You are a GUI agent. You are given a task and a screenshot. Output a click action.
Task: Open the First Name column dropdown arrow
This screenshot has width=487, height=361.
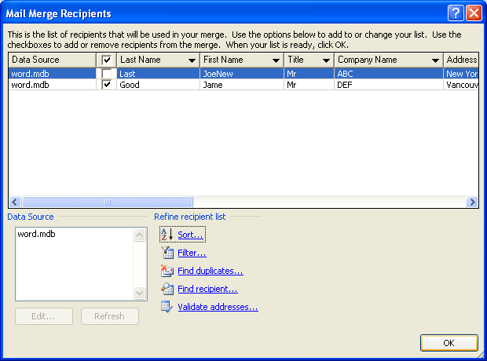click(x=276, y=60)
